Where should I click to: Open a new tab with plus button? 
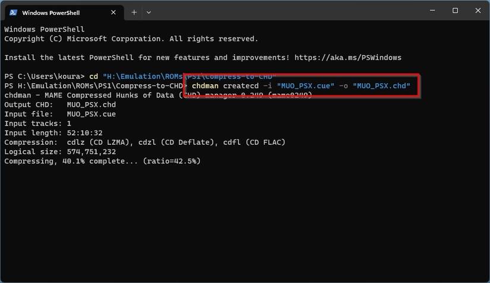[134, 12]
